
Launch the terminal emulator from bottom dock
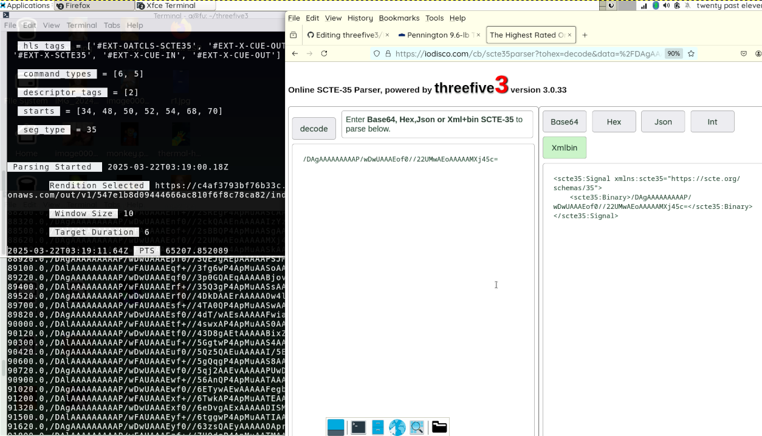[359, 427]
